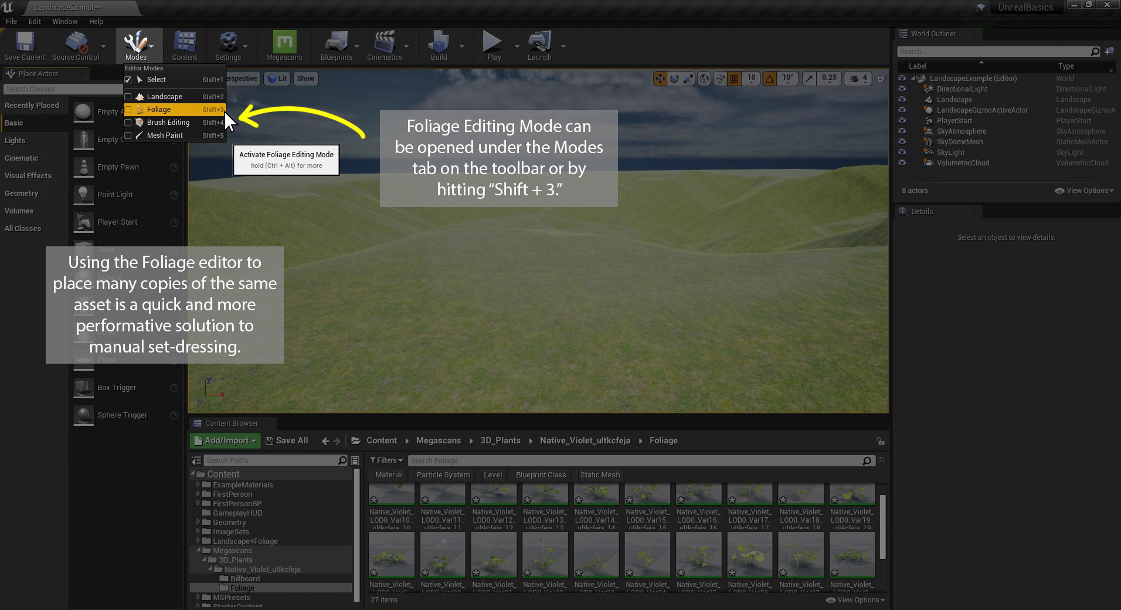Toggle the sources panel icon beside Search Paths
1121x610 pixels.
click(x=196, y=460)
